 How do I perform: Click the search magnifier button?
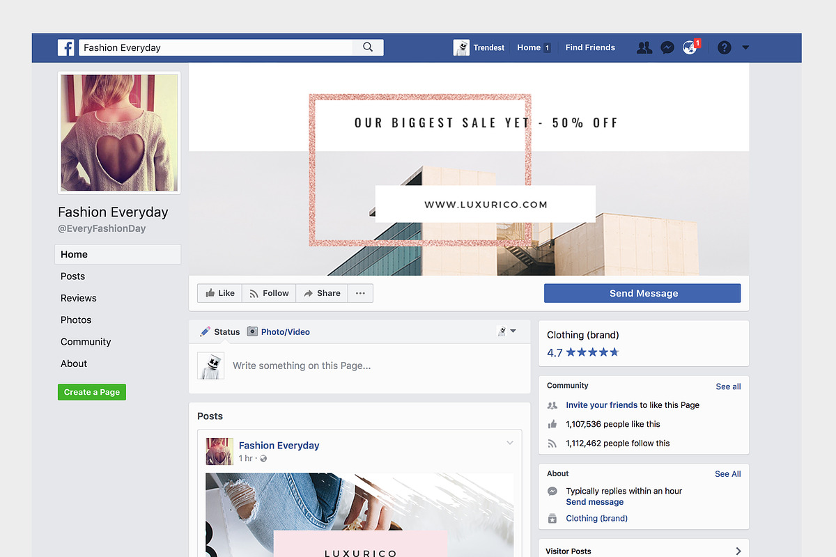pyautogui.click(x=368, y=47)
